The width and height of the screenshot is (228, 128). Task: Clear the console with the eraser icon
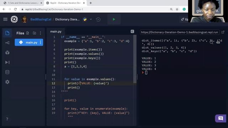click(218, 42)
